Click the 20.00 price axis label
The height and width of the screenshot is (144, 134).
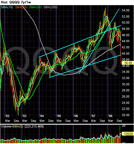tap(125, 115)
